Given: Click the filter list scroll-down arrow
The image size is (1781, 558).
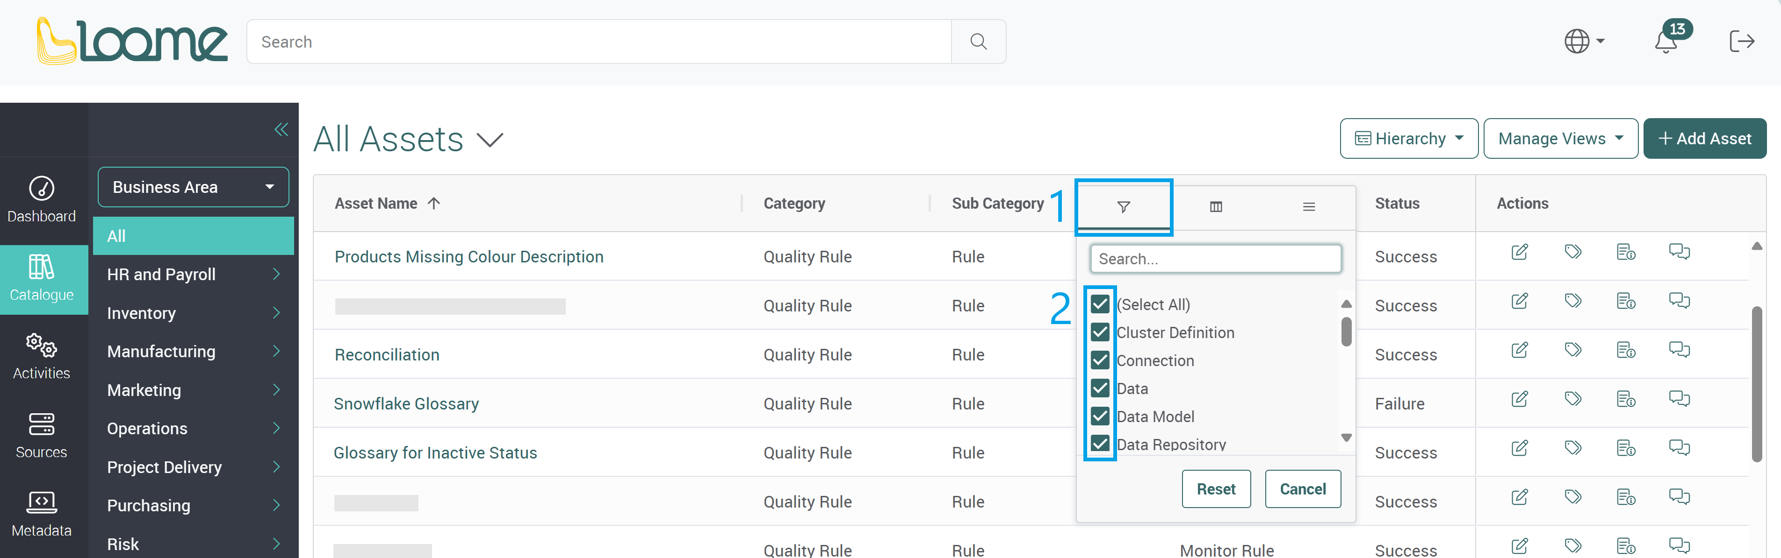Looking at the screenshot, I should 1346,437.
